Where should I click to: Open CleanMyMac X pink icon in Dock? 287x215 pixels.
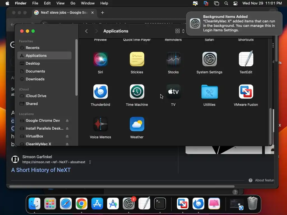click(214, 204)
